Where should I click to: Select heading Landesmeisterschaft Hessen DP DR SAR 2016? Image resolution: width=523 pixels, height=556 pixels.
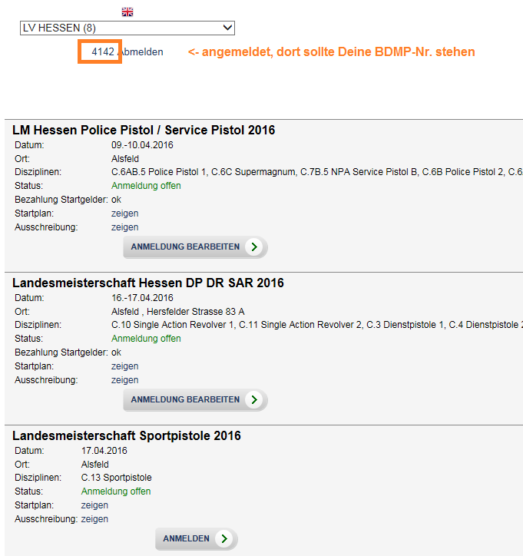coord(148,283)
